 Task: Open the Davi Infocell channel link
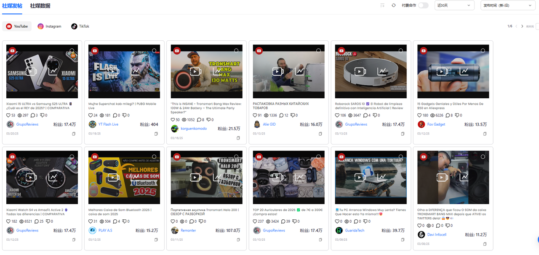pyautogui.click(x=437, y=234)
